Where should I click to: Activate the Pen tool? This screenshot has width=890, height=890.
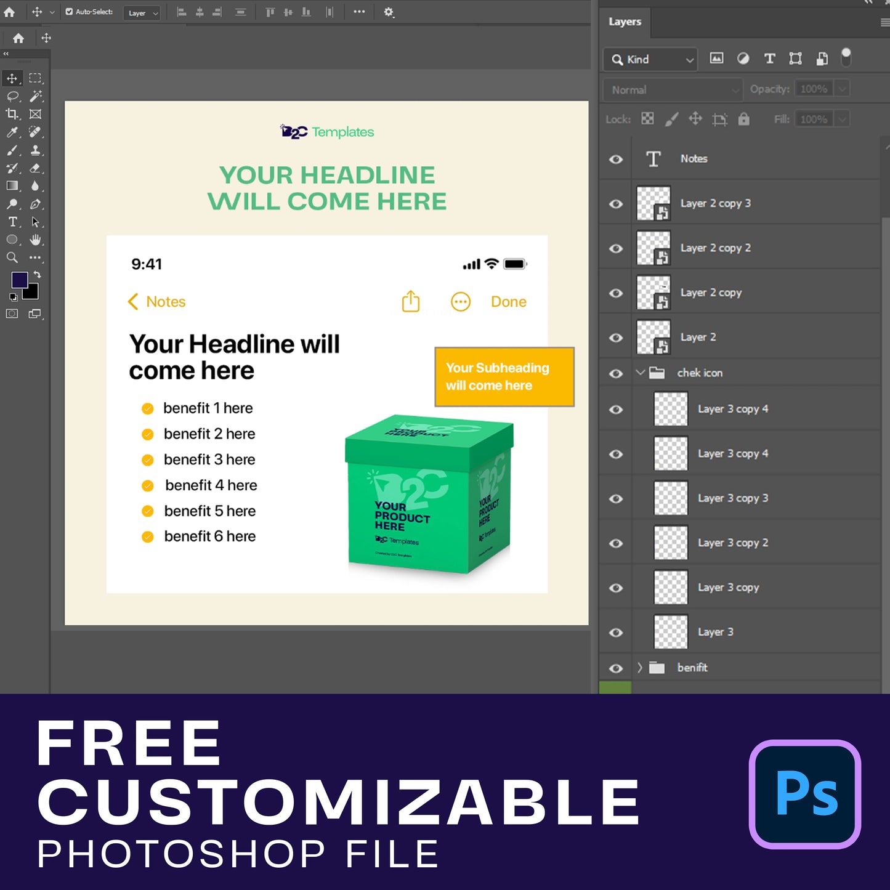pyautogui.click(x=36, y=204)
